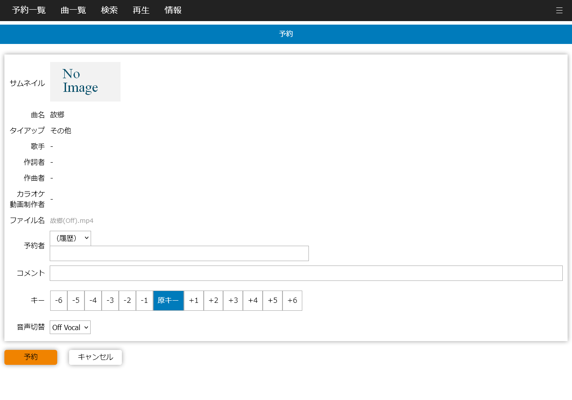572x400 pixels.
Task: Open the 検索 menu item
Action: click(x=110, y=10)
